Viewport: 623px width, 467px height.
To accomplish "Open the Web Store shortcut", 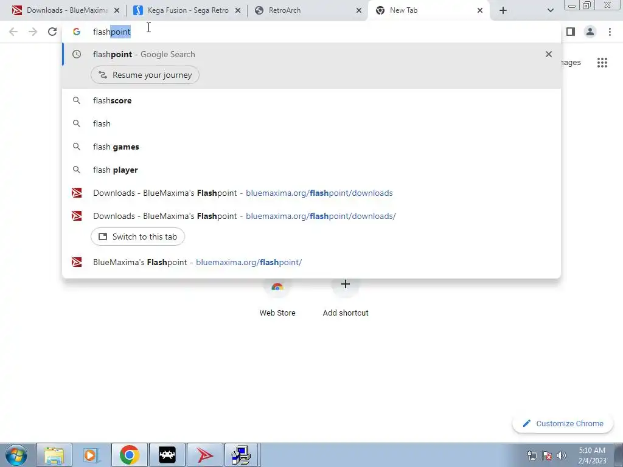I will [277, 298].
